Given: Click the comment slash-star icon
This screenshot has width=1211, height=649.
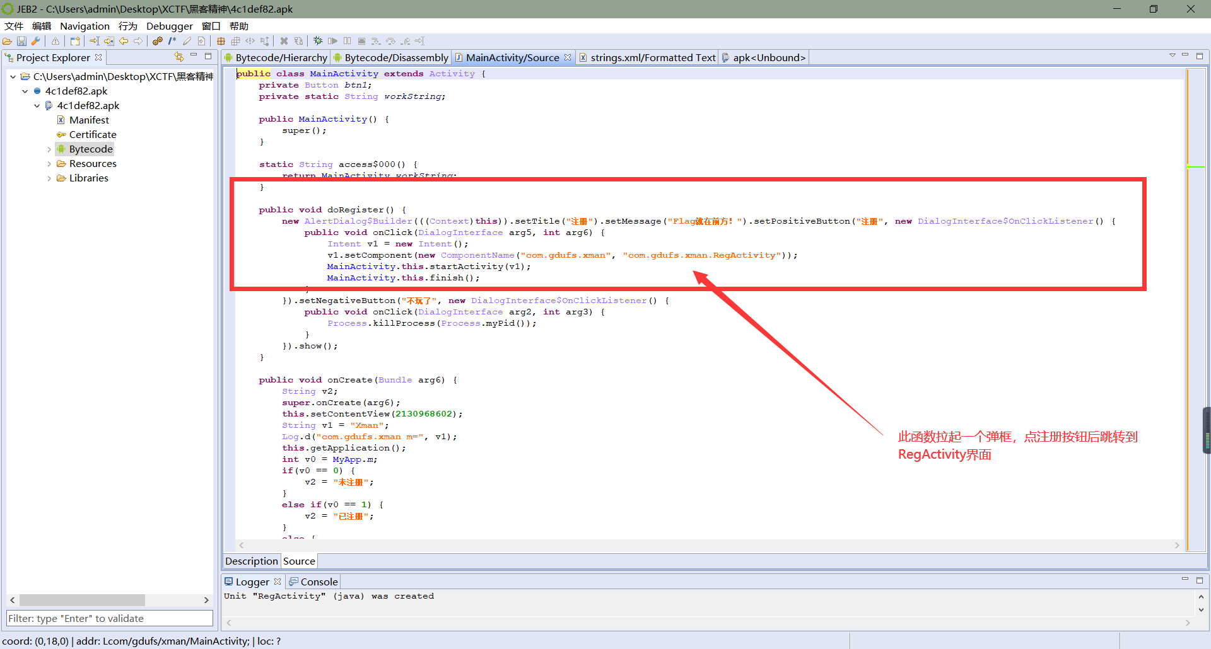Looking at the screenshot, I should click(172, 41).
